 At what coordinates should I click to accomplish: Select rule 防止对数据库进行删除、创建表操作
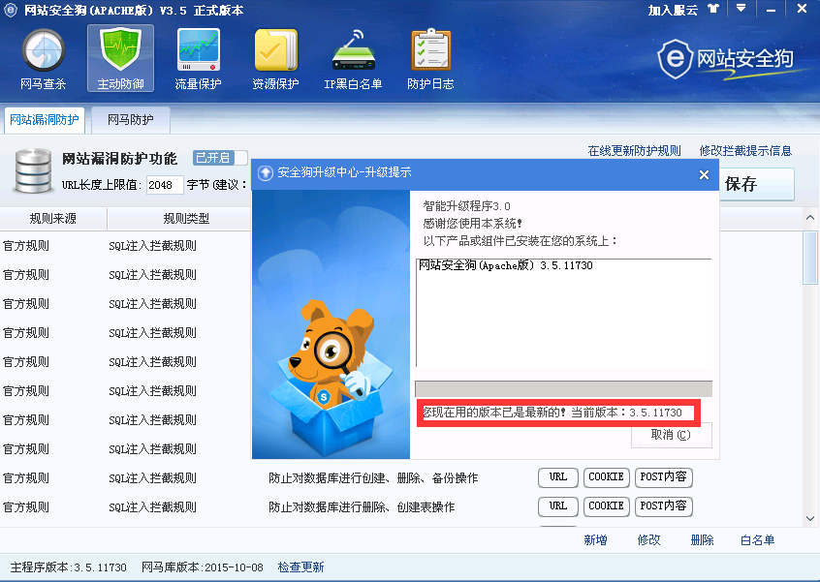coord(362,507)
